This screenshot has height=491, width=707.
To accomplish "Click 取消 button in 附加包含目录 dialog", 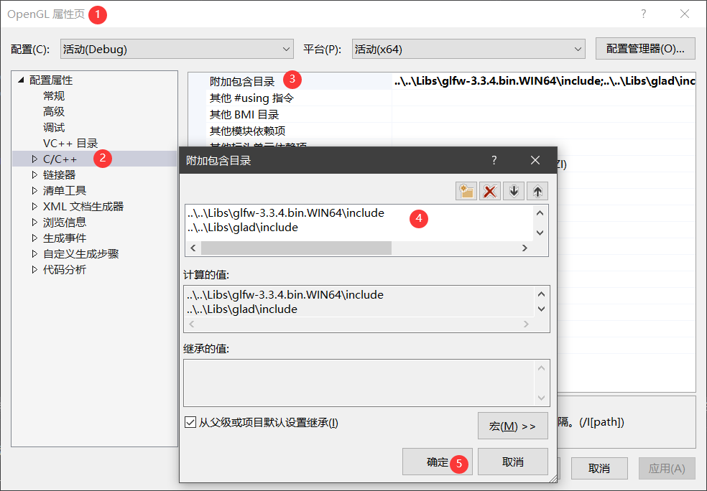I will point(513,462).
